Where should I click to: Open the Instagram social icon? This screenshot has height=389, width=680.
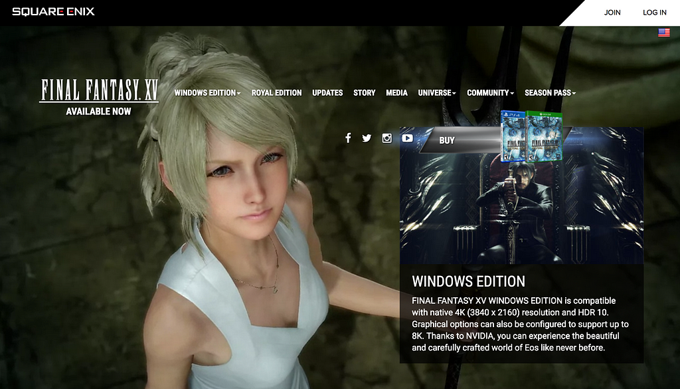pos(387,138)
